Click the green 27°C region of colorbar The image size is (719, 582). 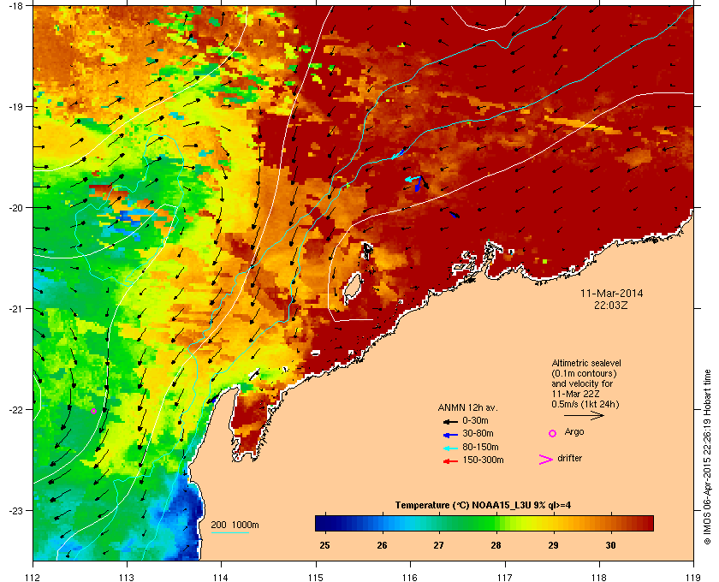pyautogui.click(x=439, y=523)
